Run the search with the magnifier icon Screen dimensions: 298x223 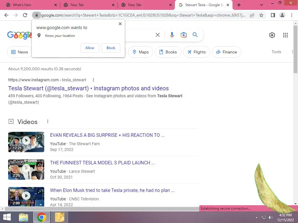pyautogui.click(x=195, y=35)
